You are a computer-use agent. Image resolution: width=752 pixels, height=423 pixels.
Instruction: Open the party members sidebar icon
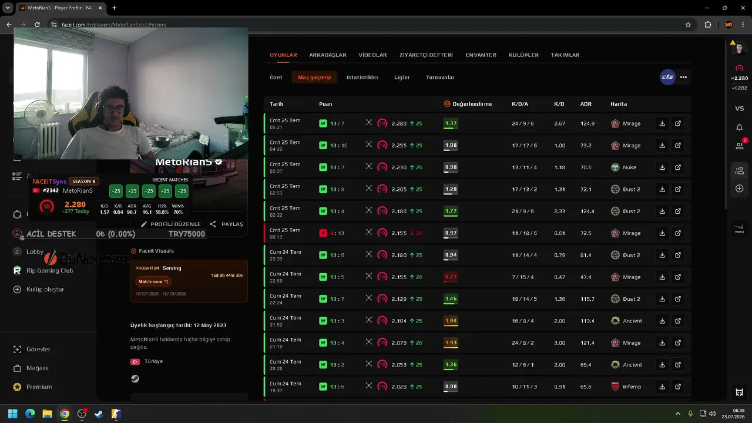pyautogui.click(x=739, y=171)
